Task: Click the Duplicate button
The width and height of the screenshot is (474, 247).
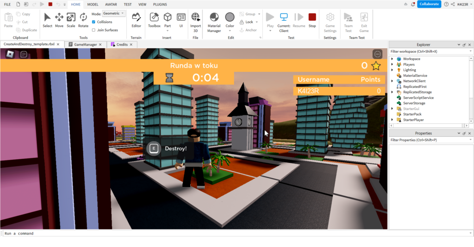Action: [26, 30]
